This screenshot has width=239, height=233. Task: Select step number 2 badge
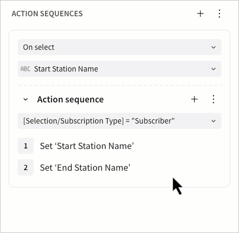[x=26, y=167]
